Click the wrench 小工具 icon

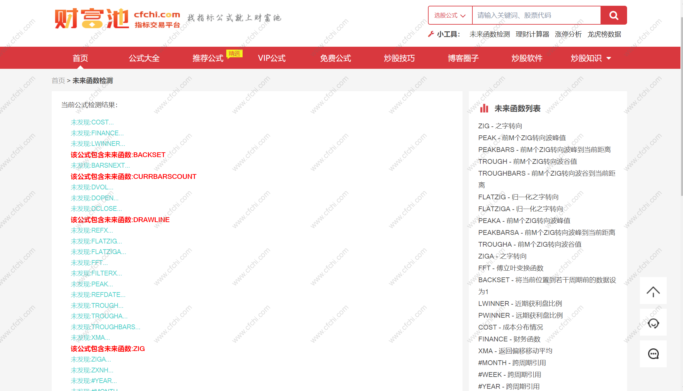pyautogui.click(x=431, y=34)
